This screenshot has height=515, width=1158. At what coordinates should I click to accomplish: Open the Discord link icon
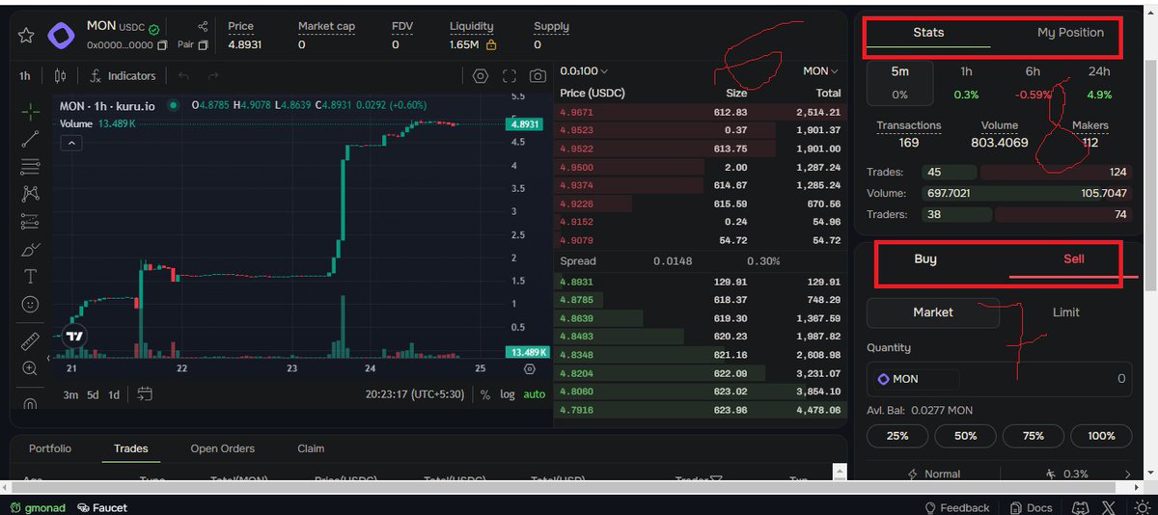(1081, 507)
